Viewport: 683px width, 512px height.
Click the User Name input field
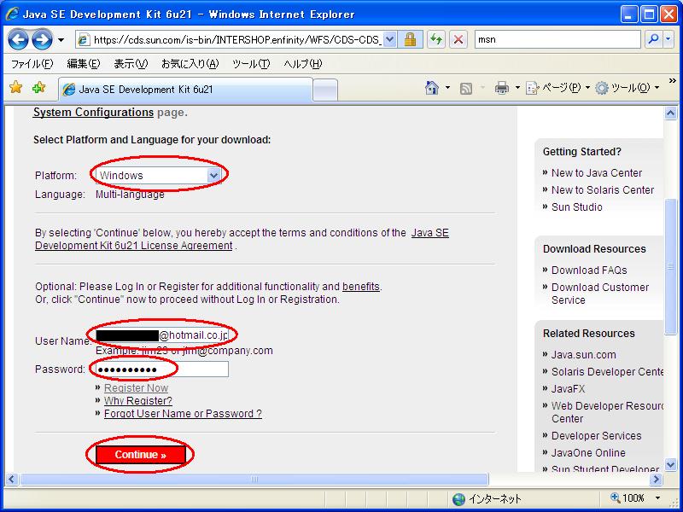pos(161,335)
